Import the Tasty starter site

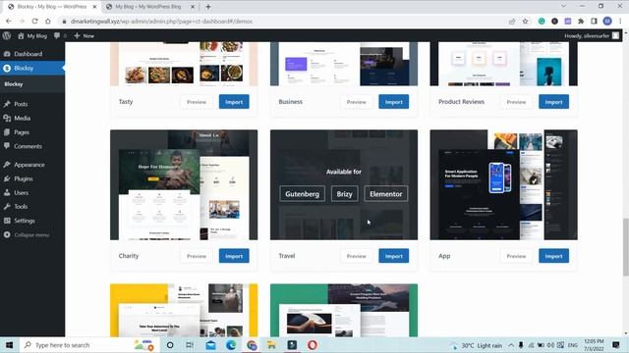tap(234, 102)
